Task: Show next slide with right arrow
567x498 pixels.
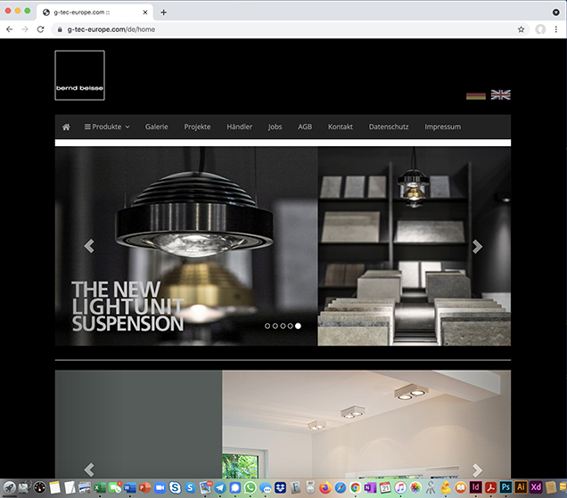Action: click(x=478, y=247)
